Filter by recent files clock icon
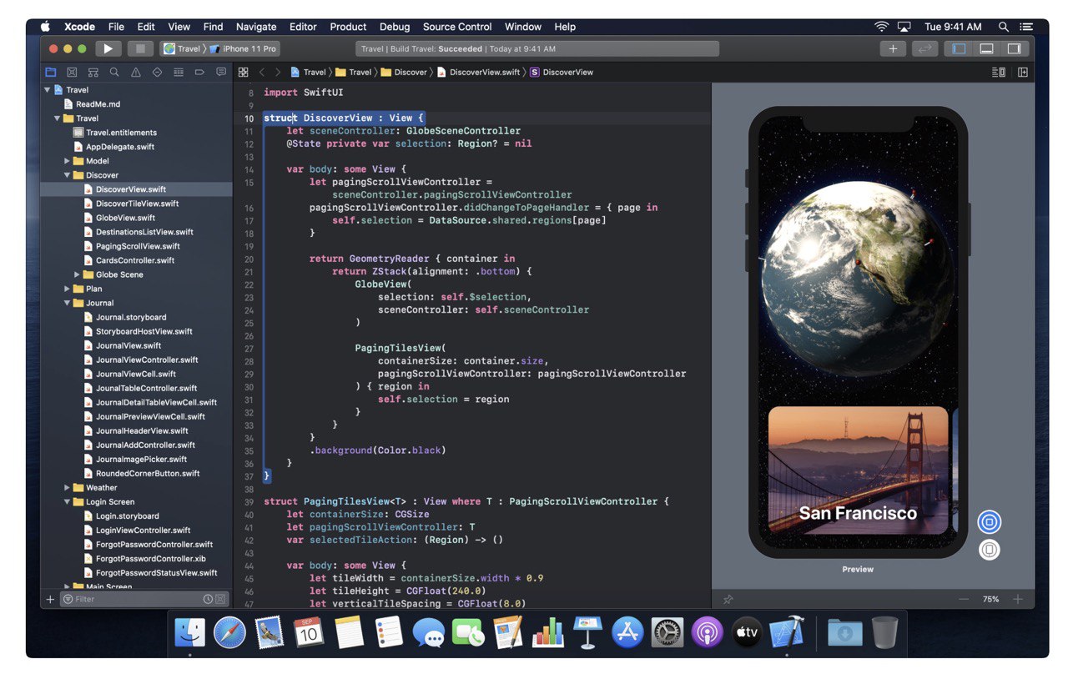This screenshot has width=1068, height=674. (208, 599)
